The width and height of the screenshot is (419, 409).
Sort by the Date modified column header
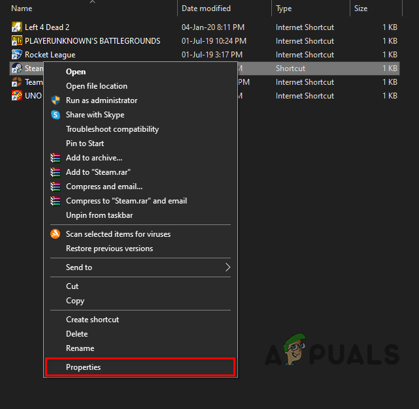point(206,8)
